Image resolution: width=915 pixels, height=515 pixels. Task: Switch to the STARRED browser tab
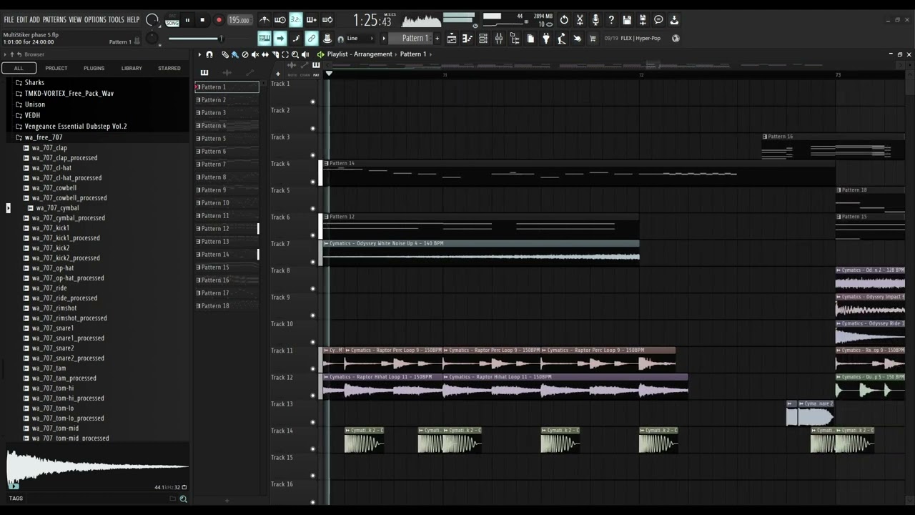169,68
